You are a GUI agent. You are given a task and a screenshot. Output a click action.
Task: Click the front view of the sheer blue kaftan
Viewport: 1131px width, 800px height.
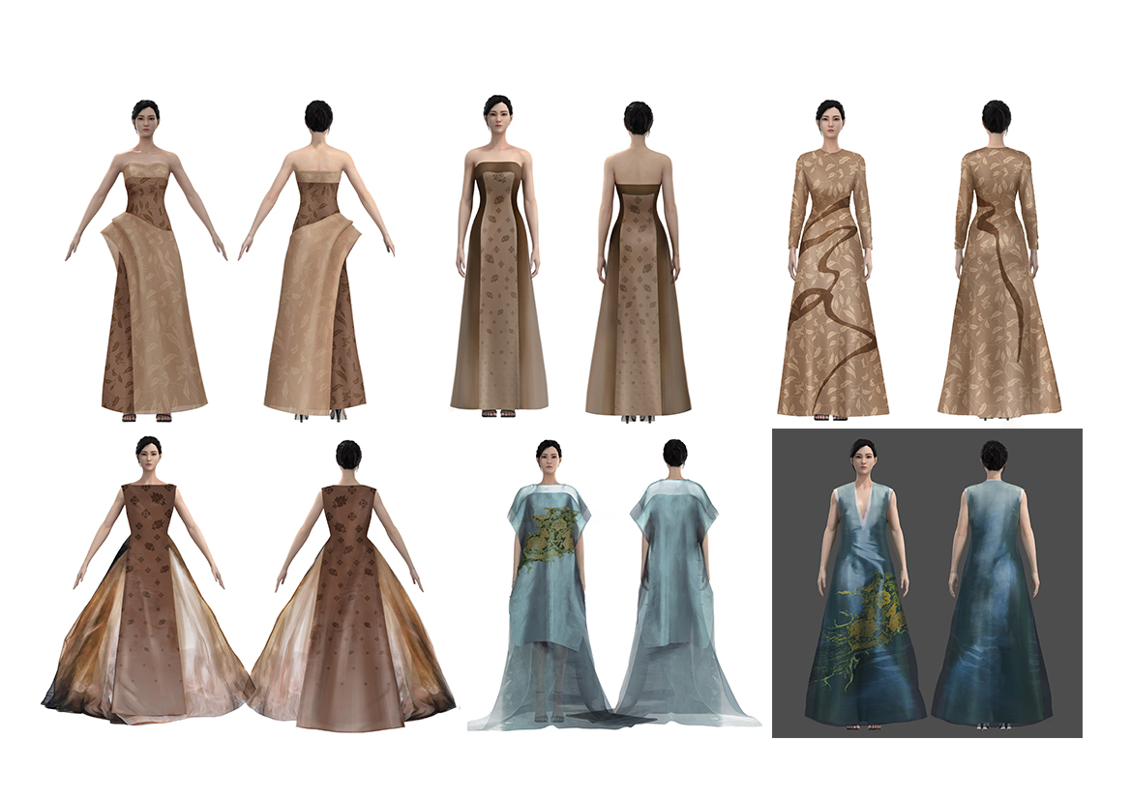coord(548,600)
